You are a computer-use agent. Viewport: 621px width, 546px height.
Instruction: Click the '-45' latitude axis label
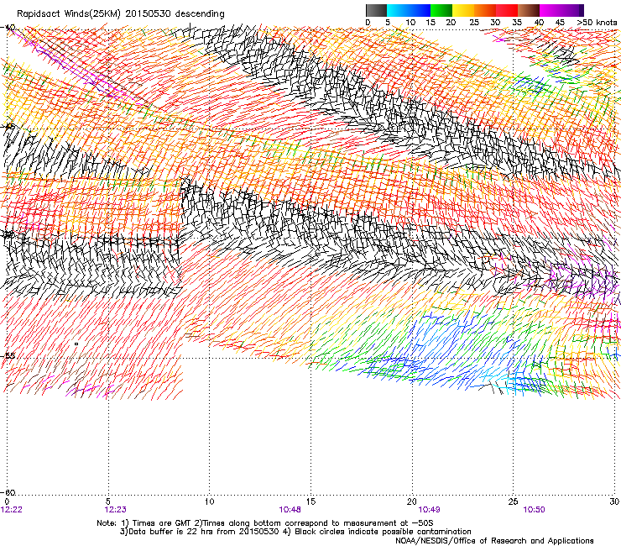[8, 127]
